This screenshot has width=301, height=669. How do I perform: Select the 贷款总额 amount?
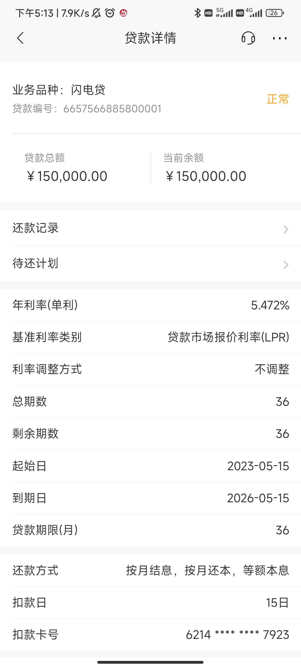pos(67,176)
